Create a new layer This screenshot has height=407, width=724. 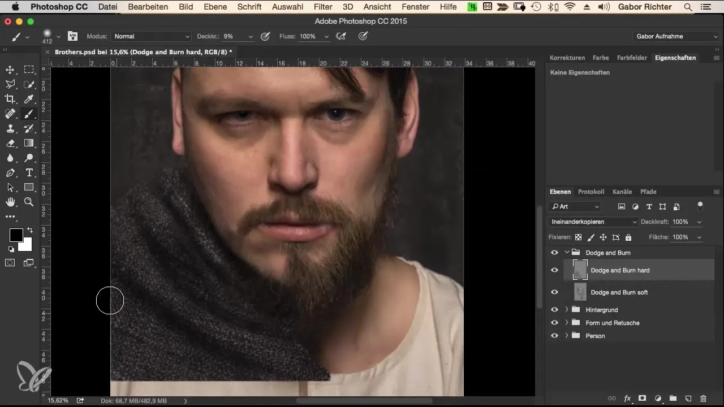(x=688, y=399)
